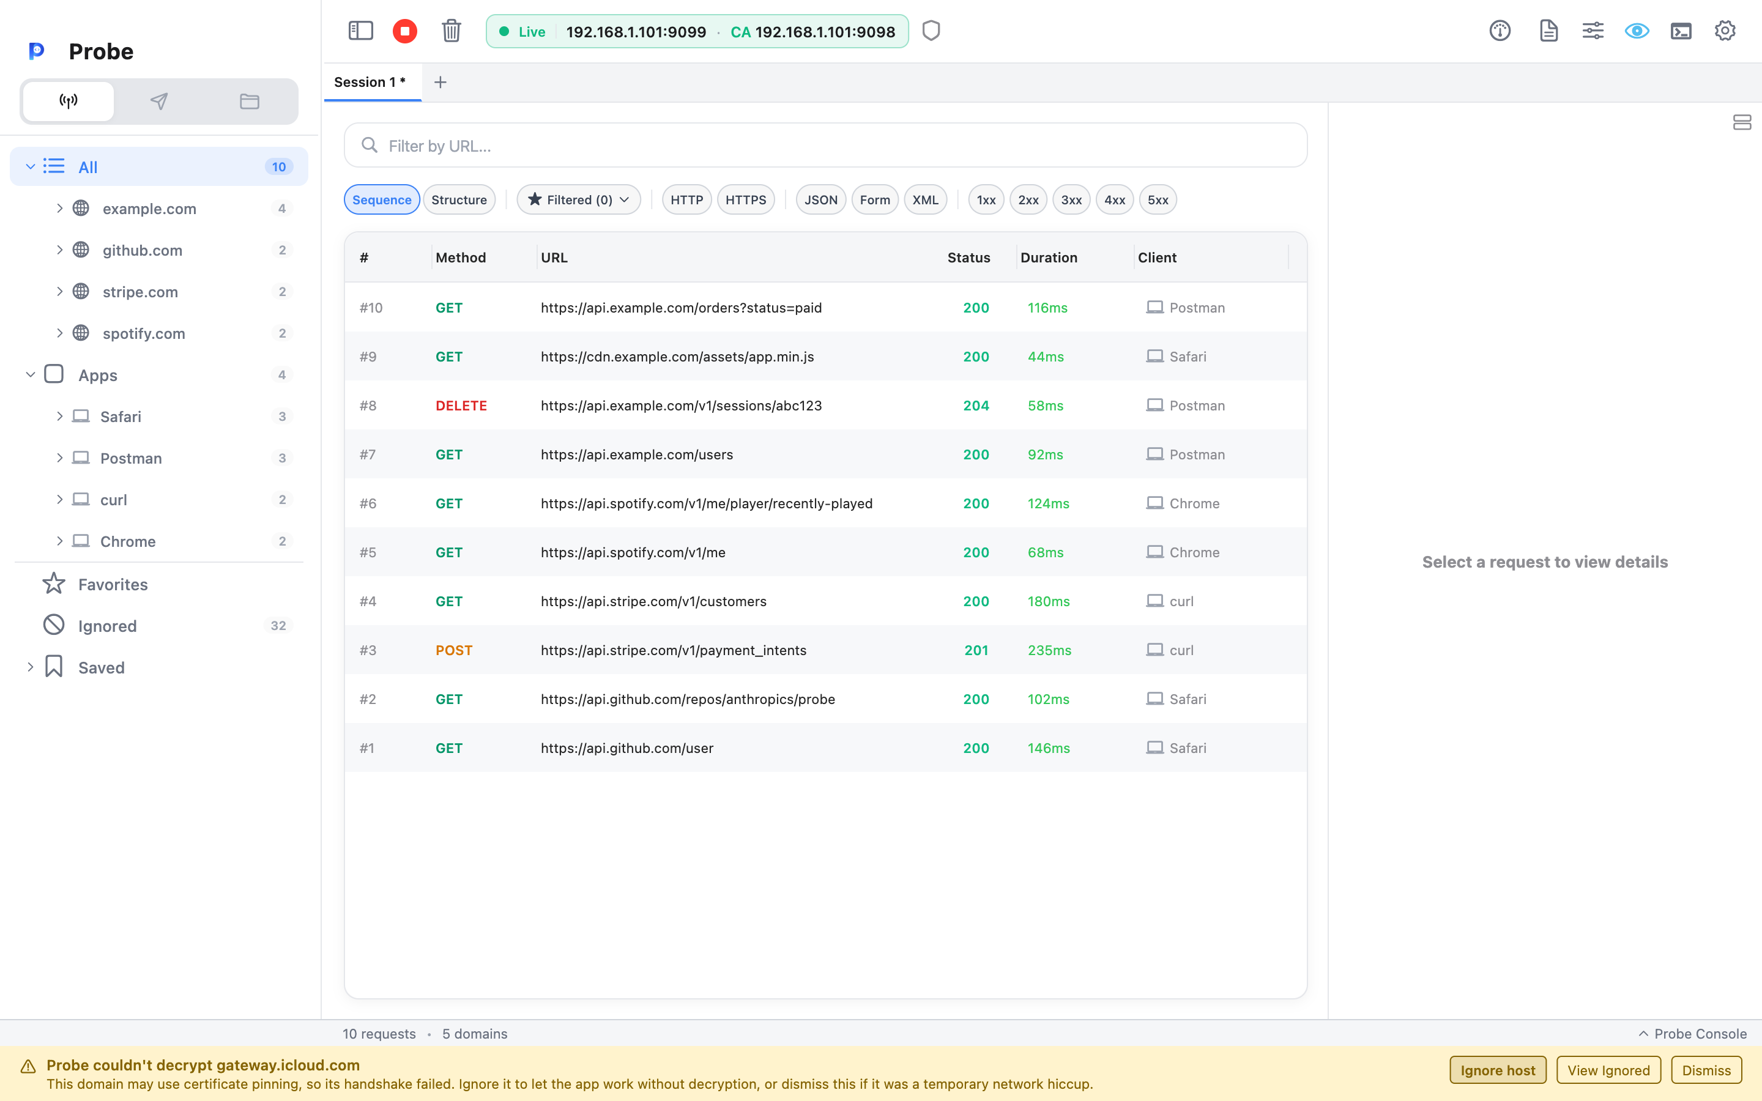Expand the Safari app node
The image size is (1762, 1101).
click(60, 416)
